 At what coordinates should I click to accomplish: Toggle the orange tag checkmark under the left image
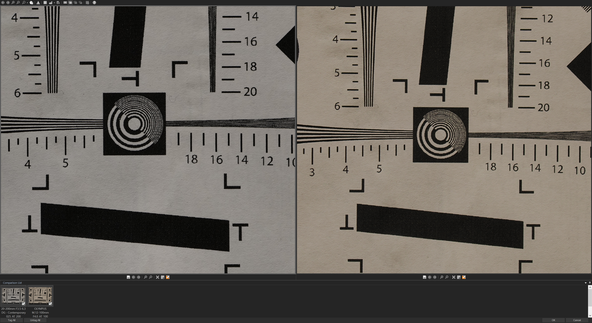167,277
